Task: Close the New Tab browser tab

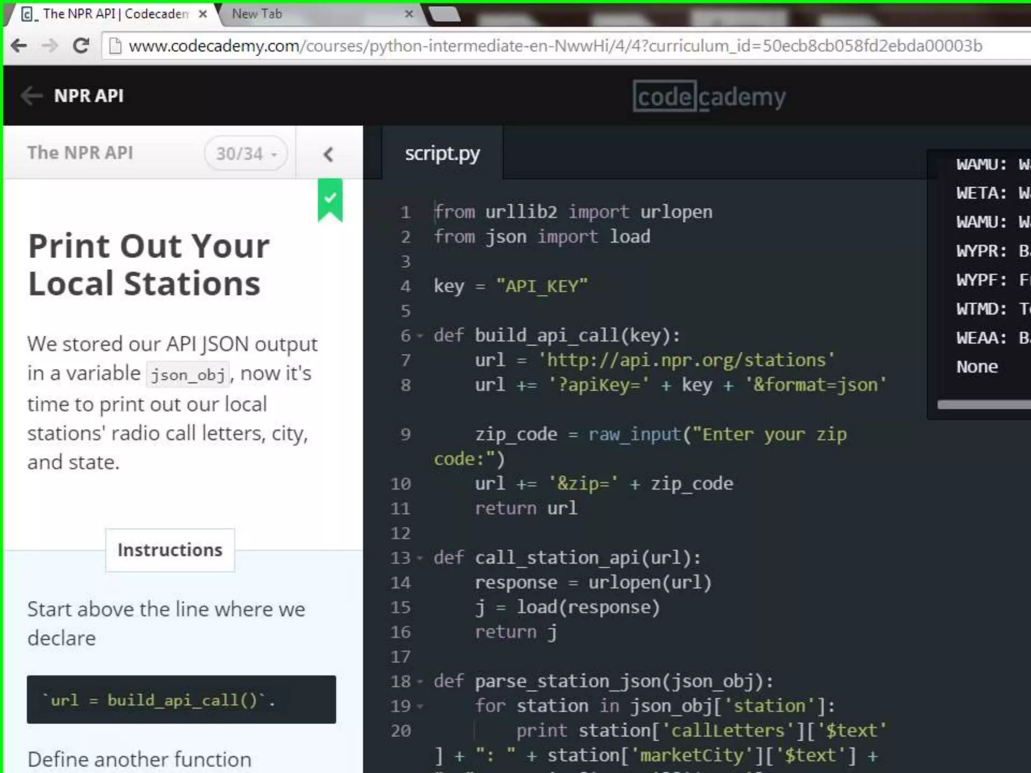Action: [x=409, y=14]
